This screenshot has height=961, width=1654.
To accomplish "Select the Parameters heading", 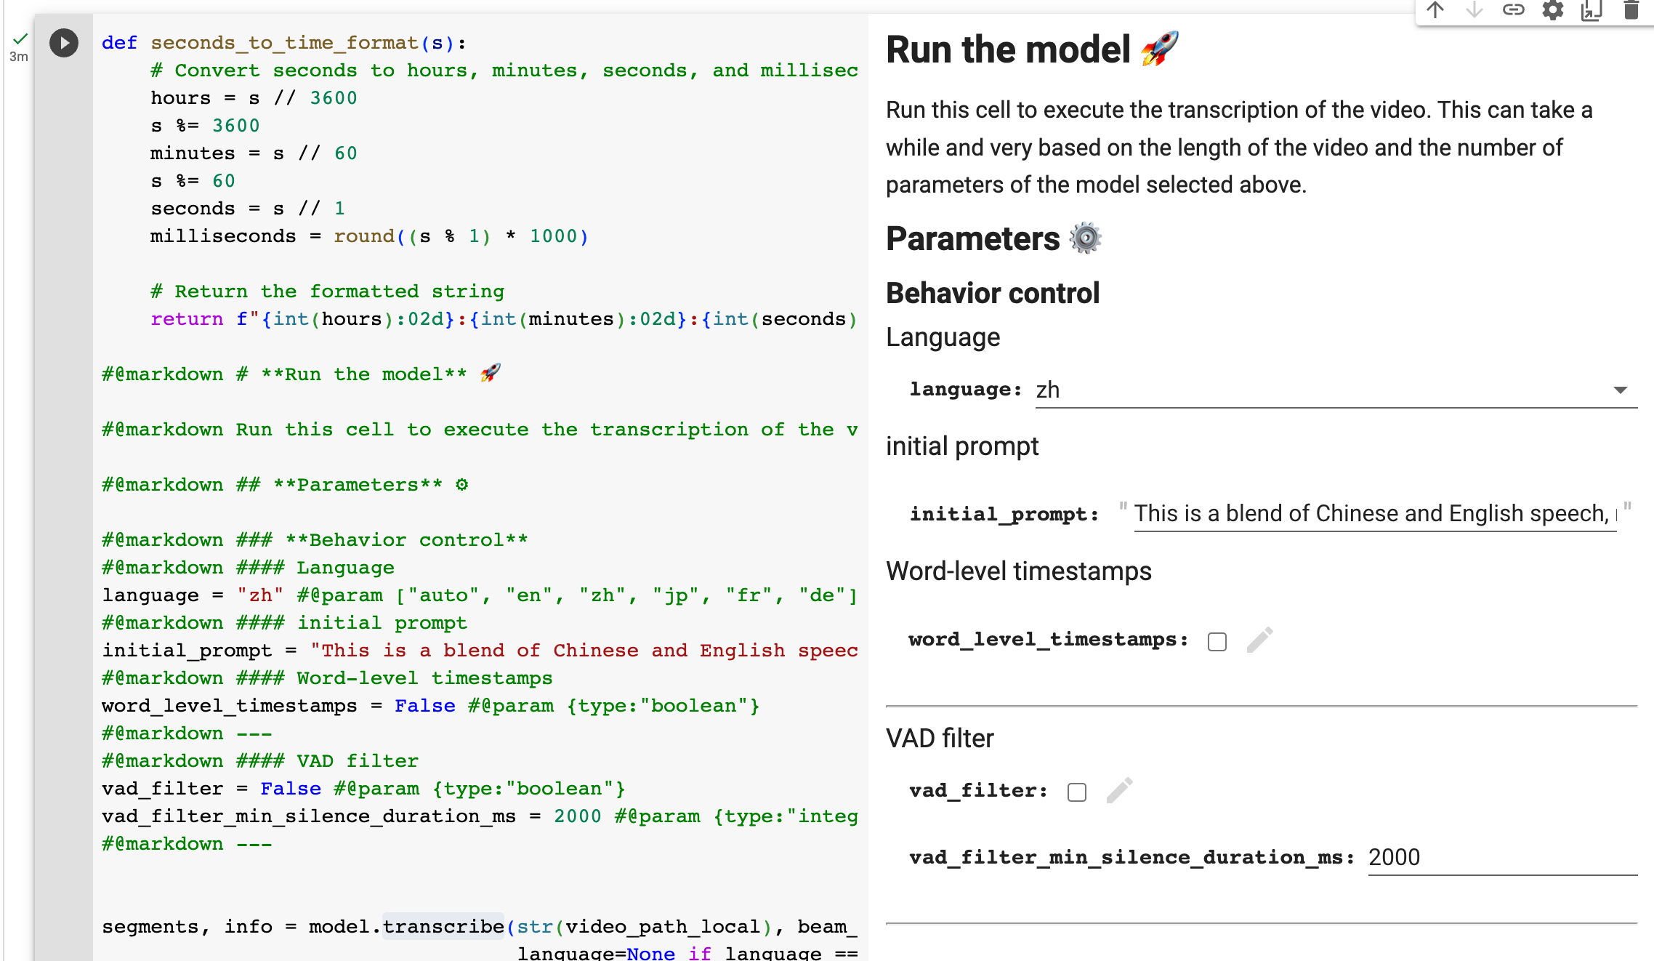I will click(x=974, y=238).
